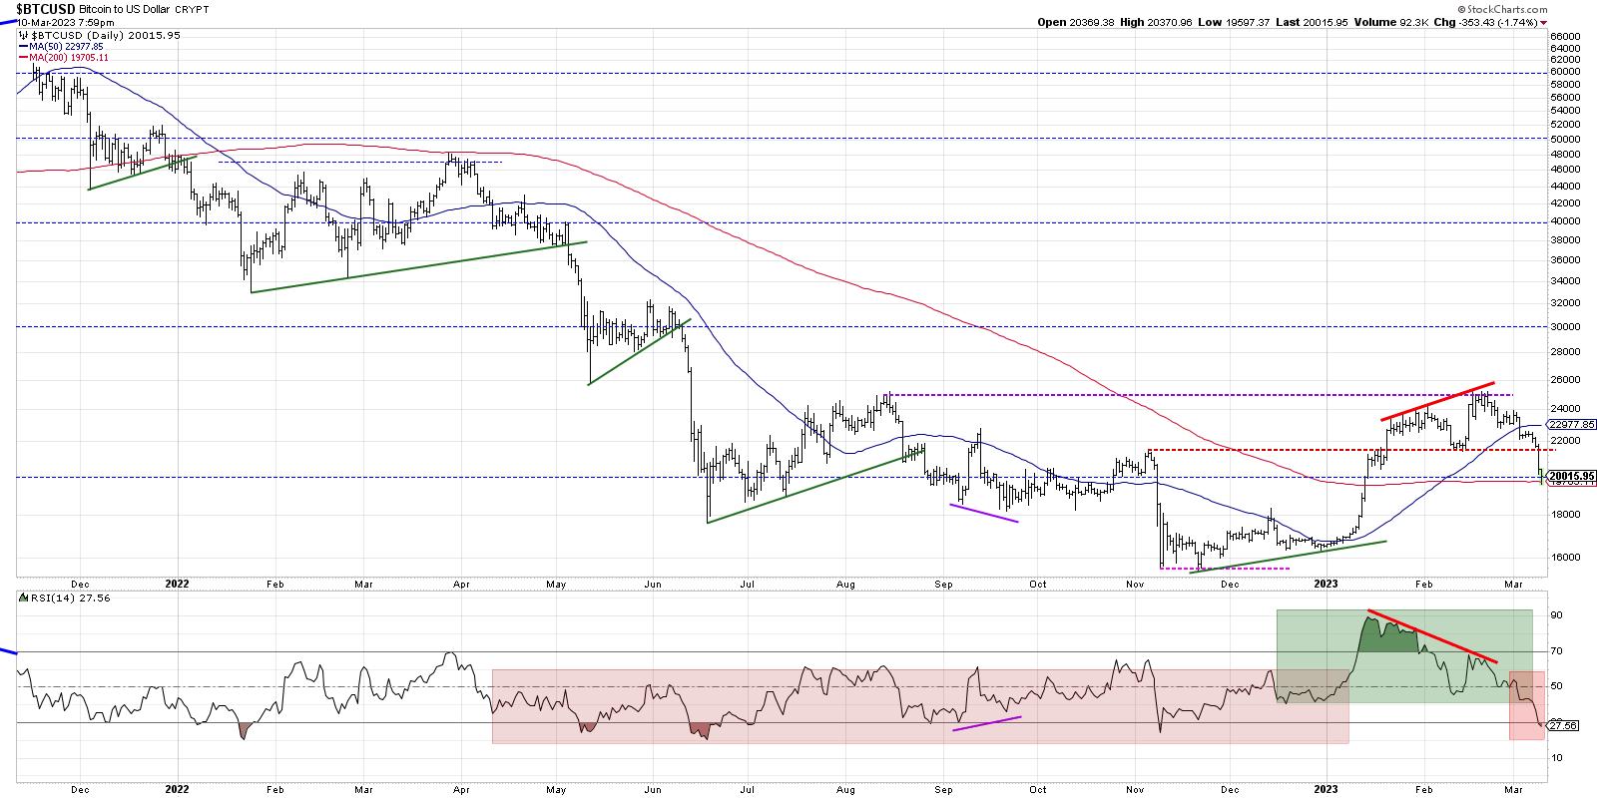Click the 22977.85 MA(50) price tag on axis
Screen dimensions: 1597x798
[x=1573, y=424]
